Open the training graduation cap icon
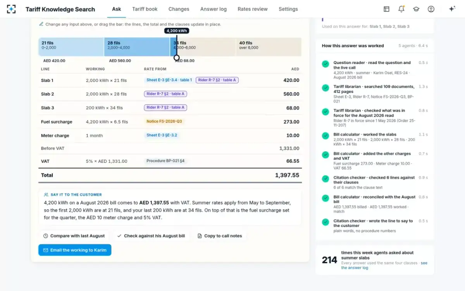Screen dimensions: 465x291 click(x=416, y=9)
